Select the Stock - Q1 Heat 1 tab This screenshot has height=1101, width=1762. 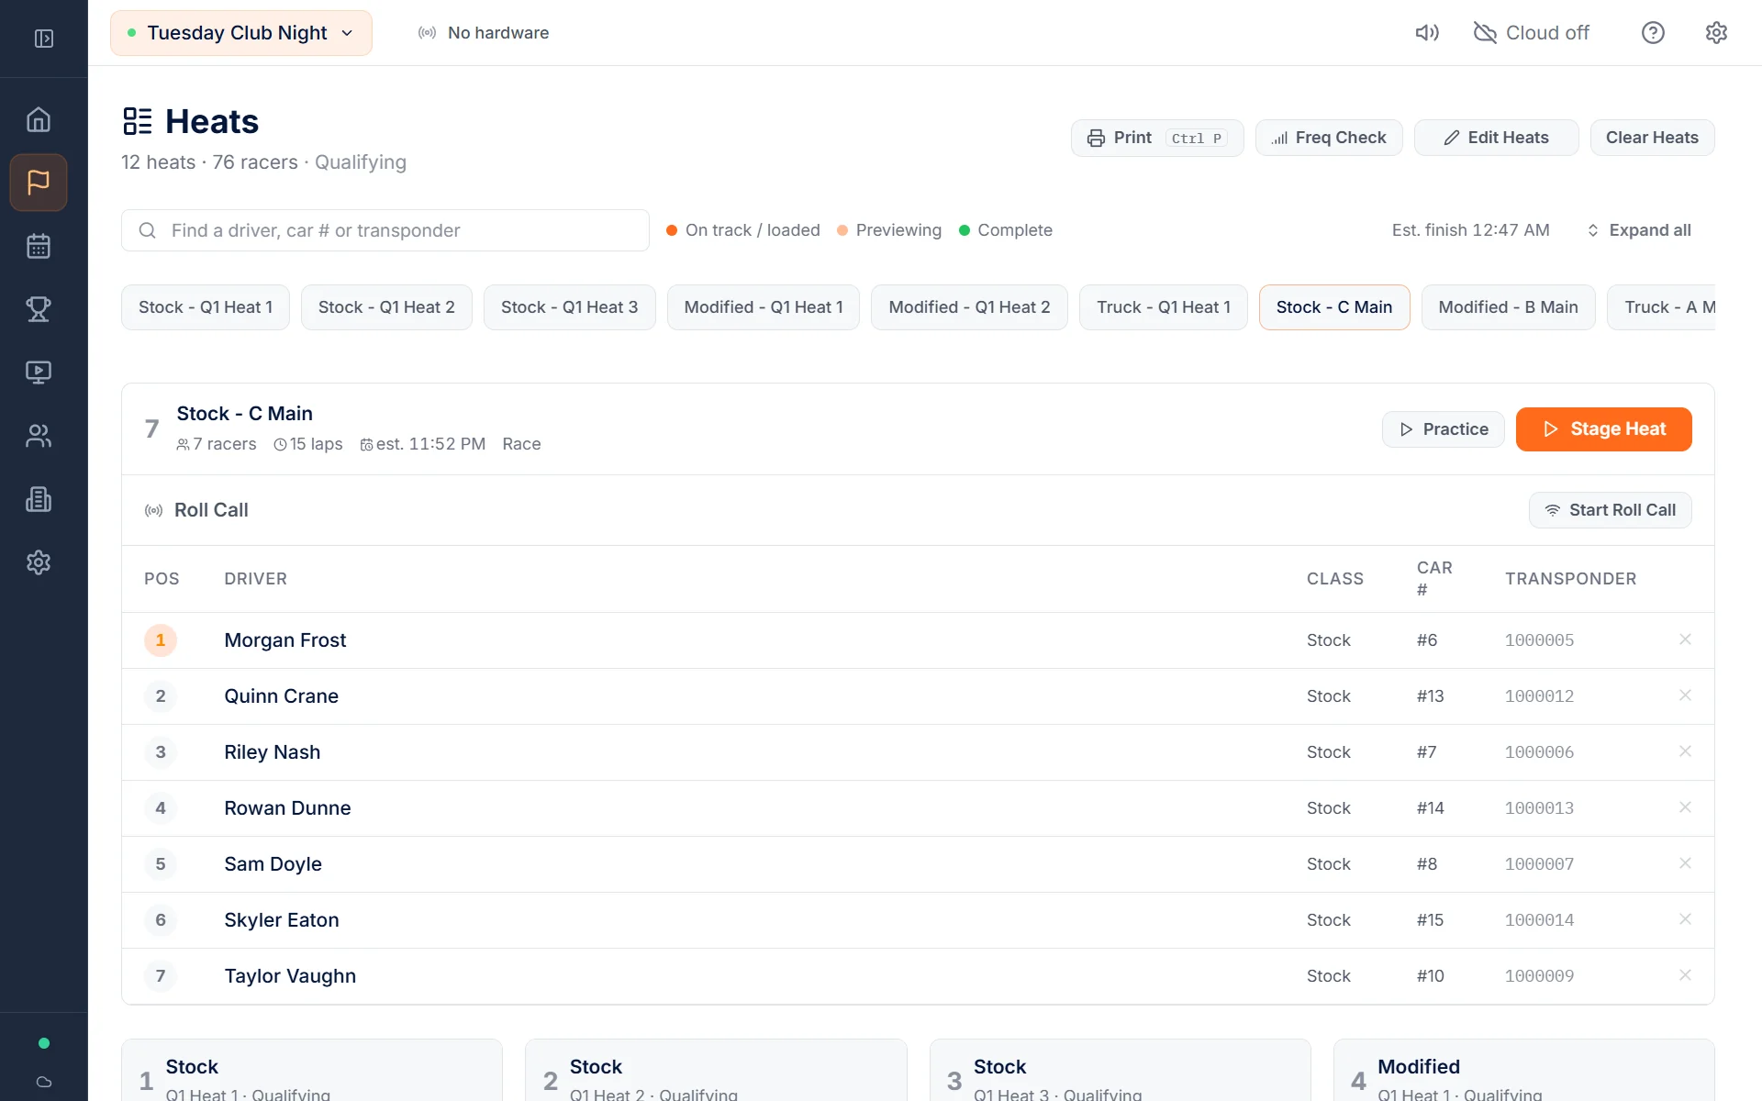click(x=206, y=307)
